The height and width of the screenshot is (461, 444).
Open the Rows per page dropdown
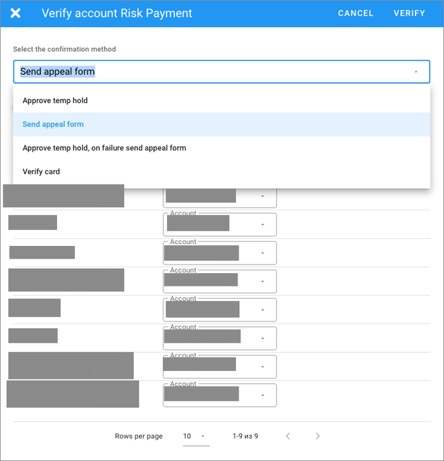pyautogui.click(x=195, y=437)
